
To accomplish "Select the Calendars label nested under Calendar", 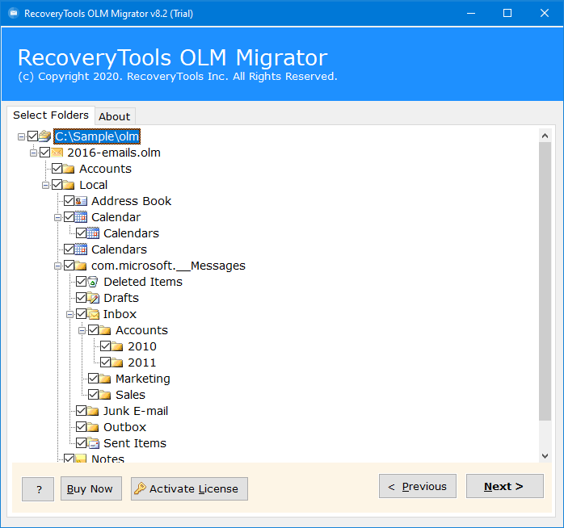I will [131, 233].
